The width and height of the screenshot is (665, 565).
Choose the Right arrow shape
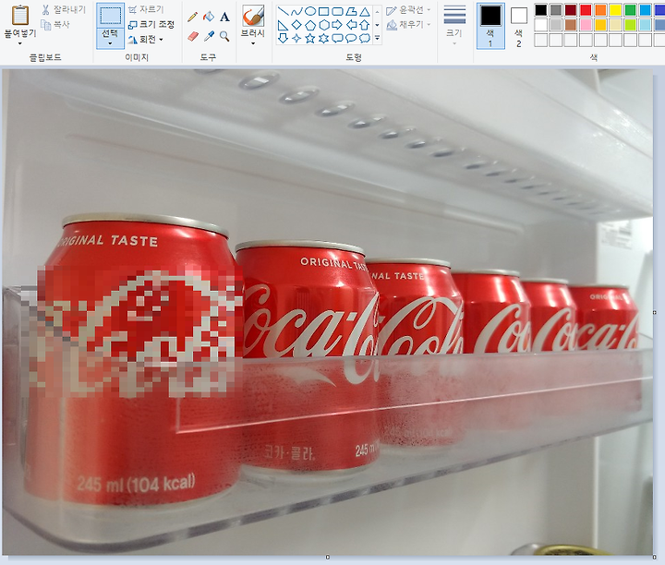click(x=338, y=25)
